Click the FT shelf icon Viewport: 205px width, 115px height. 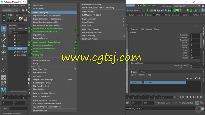pos(9,19)
